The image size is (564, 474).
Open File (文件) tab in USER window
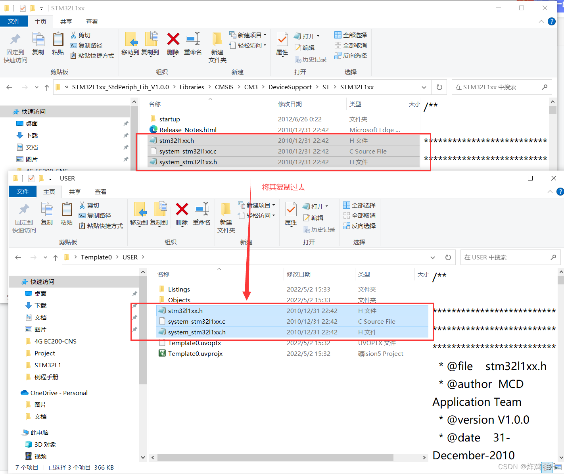click(23, 192)
